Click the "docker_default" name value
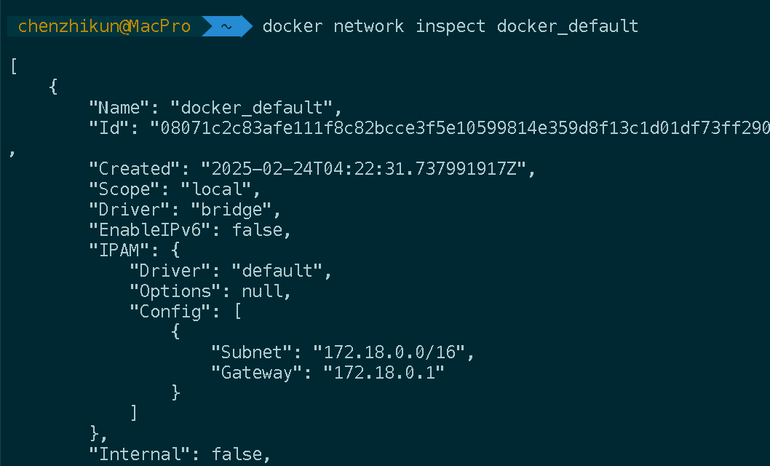 [x=250, y=108]
